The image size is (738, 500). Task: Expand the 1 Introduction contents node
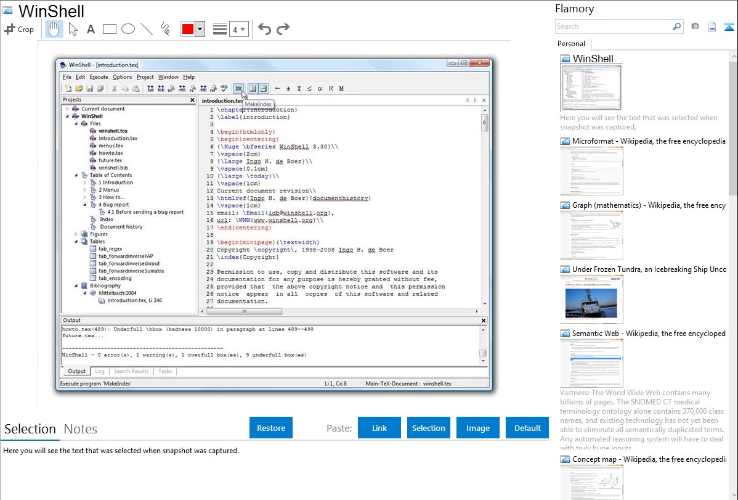(x=85, y=182)
